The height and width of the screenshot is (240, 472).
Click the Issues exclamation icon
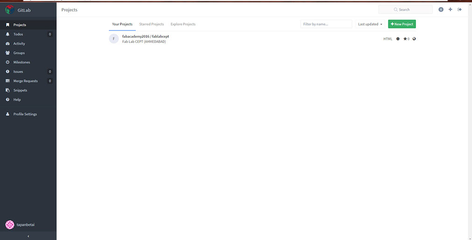tap(7, 71)
